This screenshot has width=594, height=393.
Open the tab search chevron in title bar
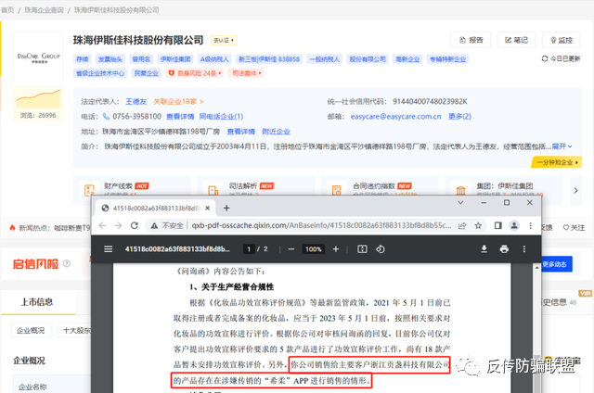460,203
